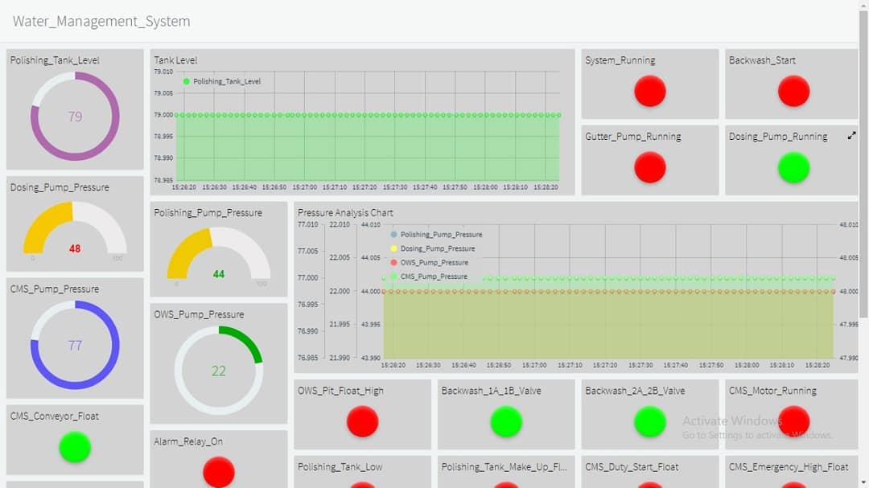Click the CMS_Conveyor_Float green indicator
The height and width of the screenshot is (488, 869).
pos(75,447)
